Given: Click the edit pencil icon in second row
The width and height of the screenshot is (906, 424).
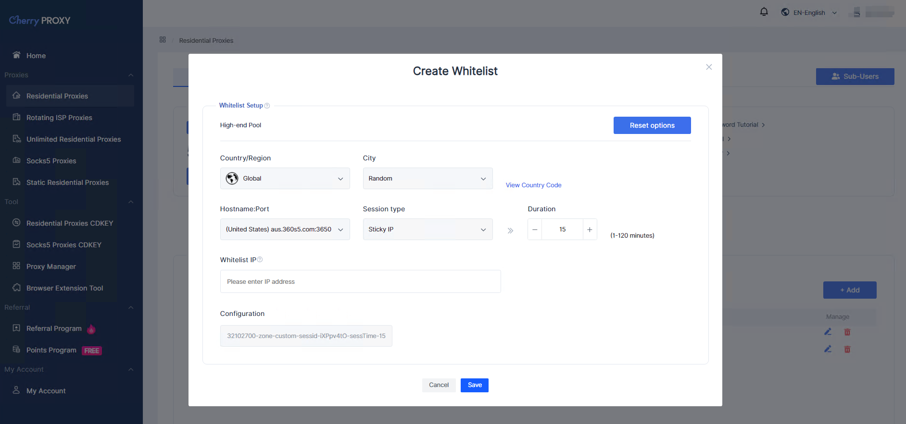Looking at the screenshot, I should pos(828,349).
